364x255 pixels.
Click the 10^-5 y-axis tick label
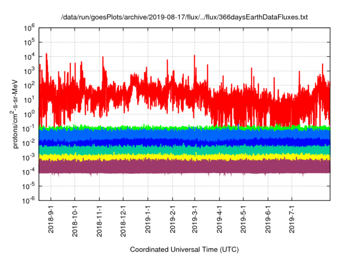[x=29, y=186]
